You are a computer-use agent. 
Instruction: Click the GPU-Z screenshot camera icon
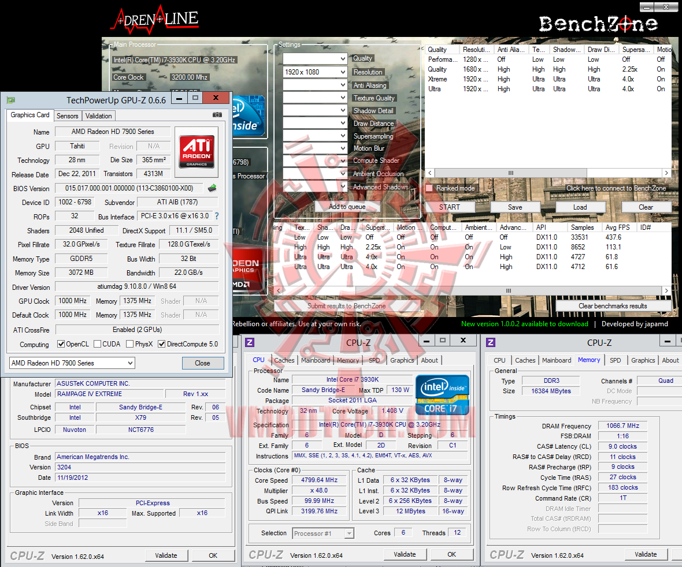tap(217, 115)
